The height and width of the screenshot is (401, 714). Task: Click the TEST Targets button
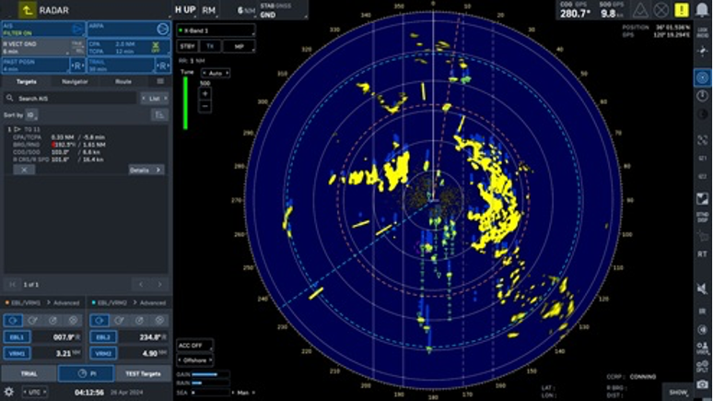143,373
